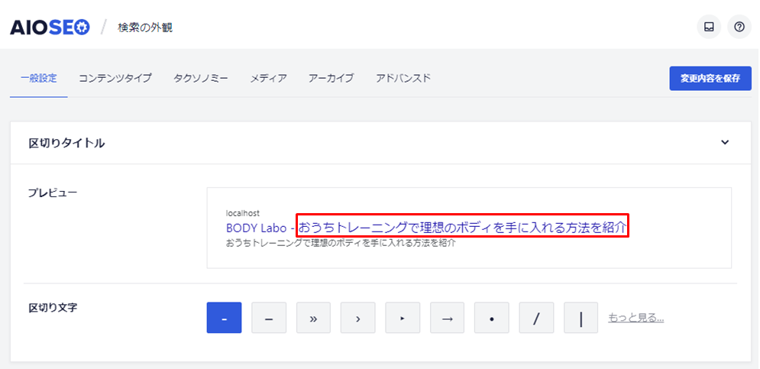Collapse the 区切りタイトル section chevron
760x369 pixels.
(x=725, y=143)
